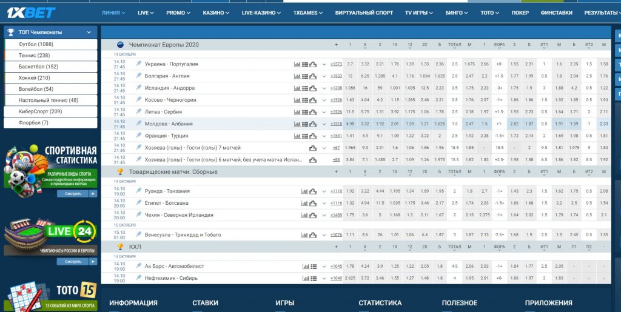
Task: Expand markets chevron for Ак Барс - Автомобилист
Action: (324, 267)
